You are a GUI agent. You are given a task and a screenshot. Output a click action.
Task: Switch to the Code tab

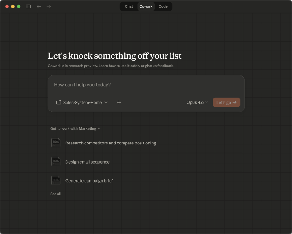(163, 6)
